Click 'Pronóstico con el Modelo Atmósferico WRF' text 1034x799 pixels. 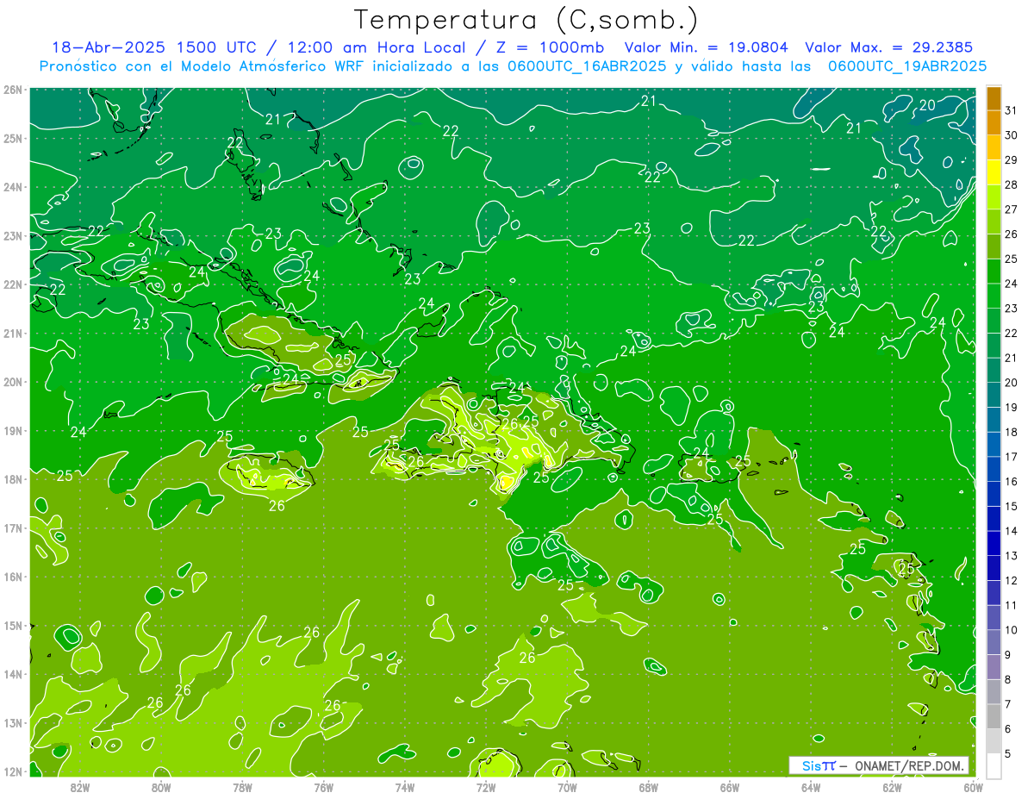pyautogui.click(x=202, y=66)
